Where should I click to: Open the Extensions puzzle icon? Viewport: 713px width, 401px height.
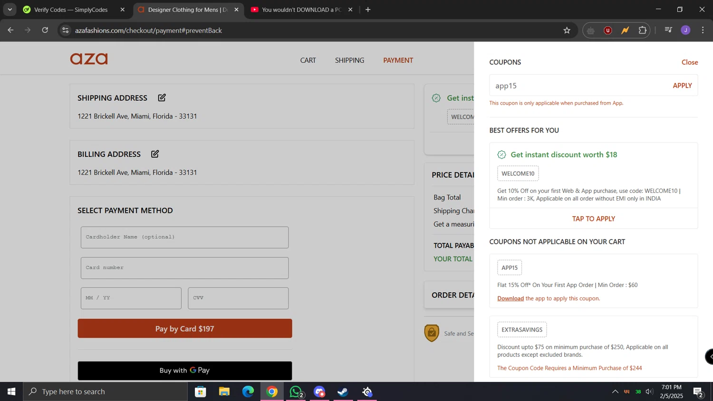pos(643,30)
